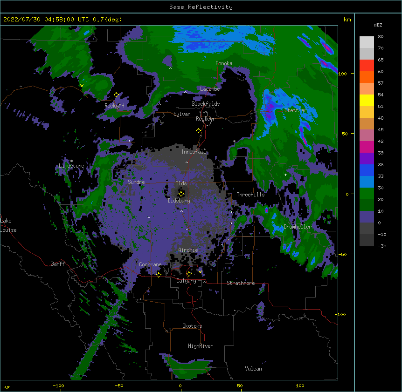Click the yellow marker above RockyMH label
Image resolution: width=402 pixels, height=392 pixels.
coord(117,95)
